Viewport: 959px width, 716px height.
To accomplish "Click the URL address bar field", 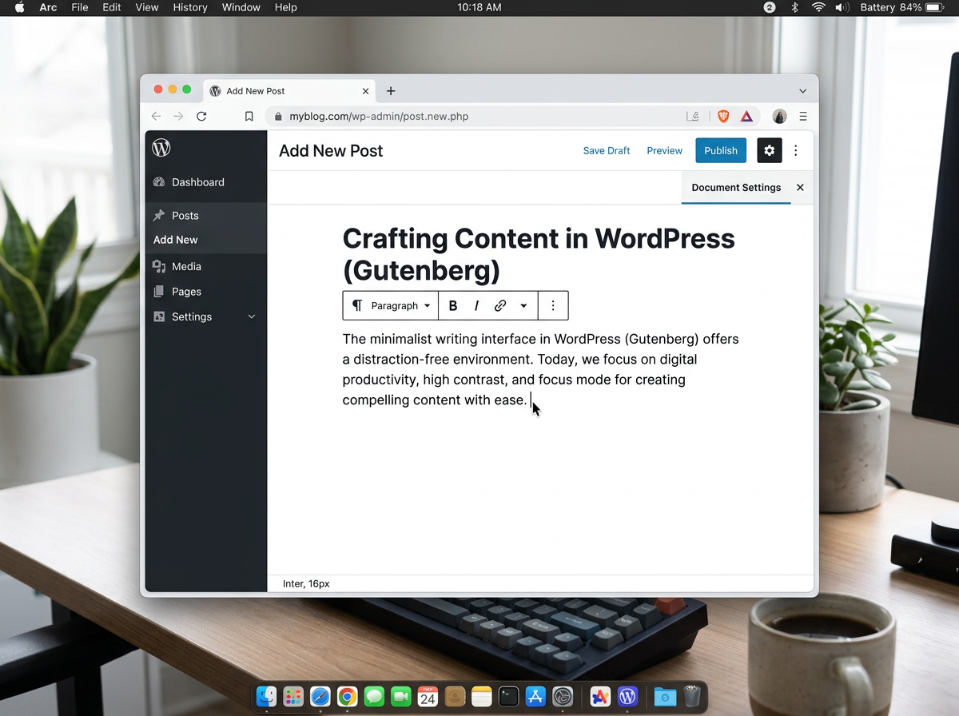I will coord(479,117).
